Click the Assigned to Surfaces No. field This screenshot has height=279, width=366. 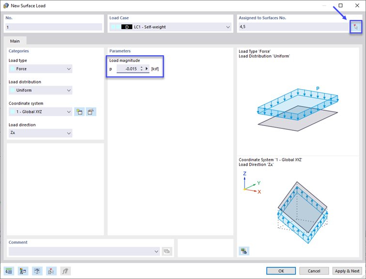pos(293,27)
